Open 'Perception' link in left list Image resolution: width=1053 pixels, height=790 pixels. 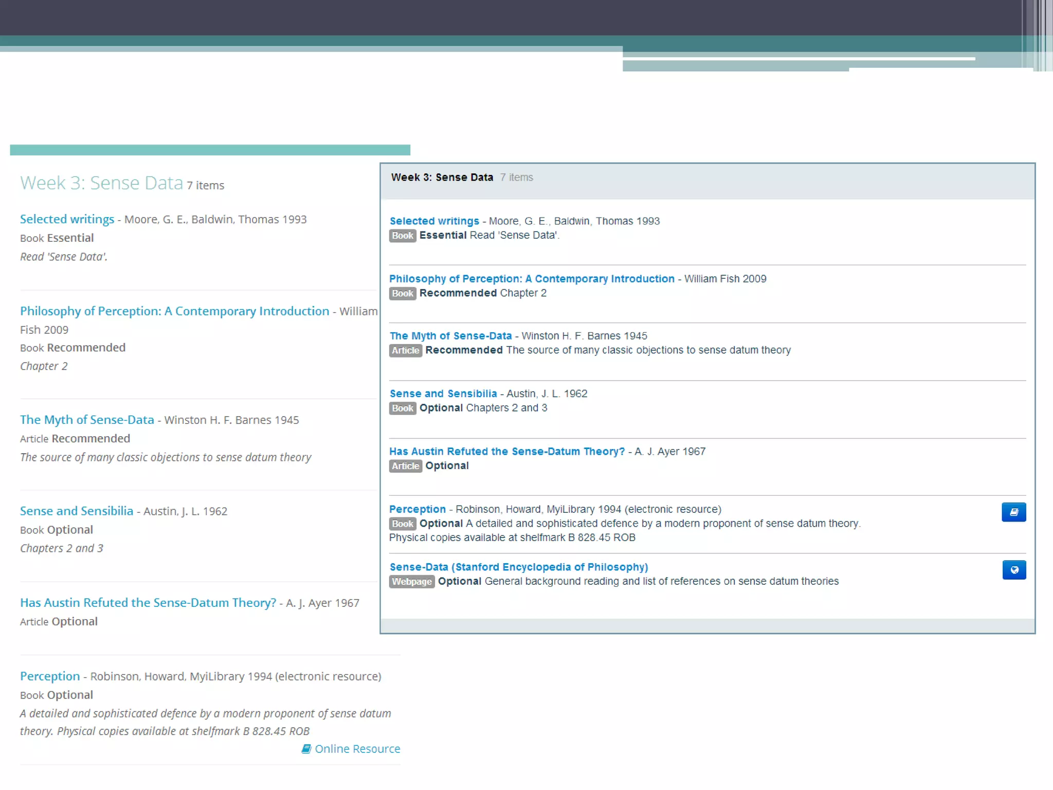coord(50,676)
